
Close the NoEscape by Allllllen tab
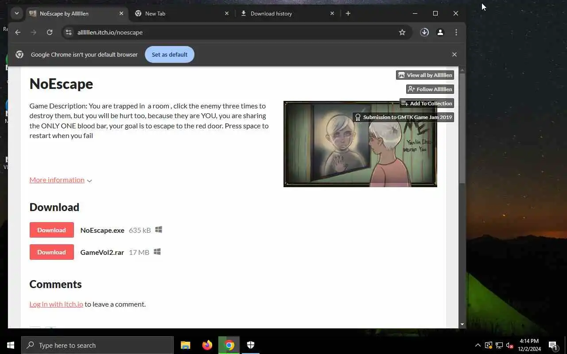tap(121, 13)
